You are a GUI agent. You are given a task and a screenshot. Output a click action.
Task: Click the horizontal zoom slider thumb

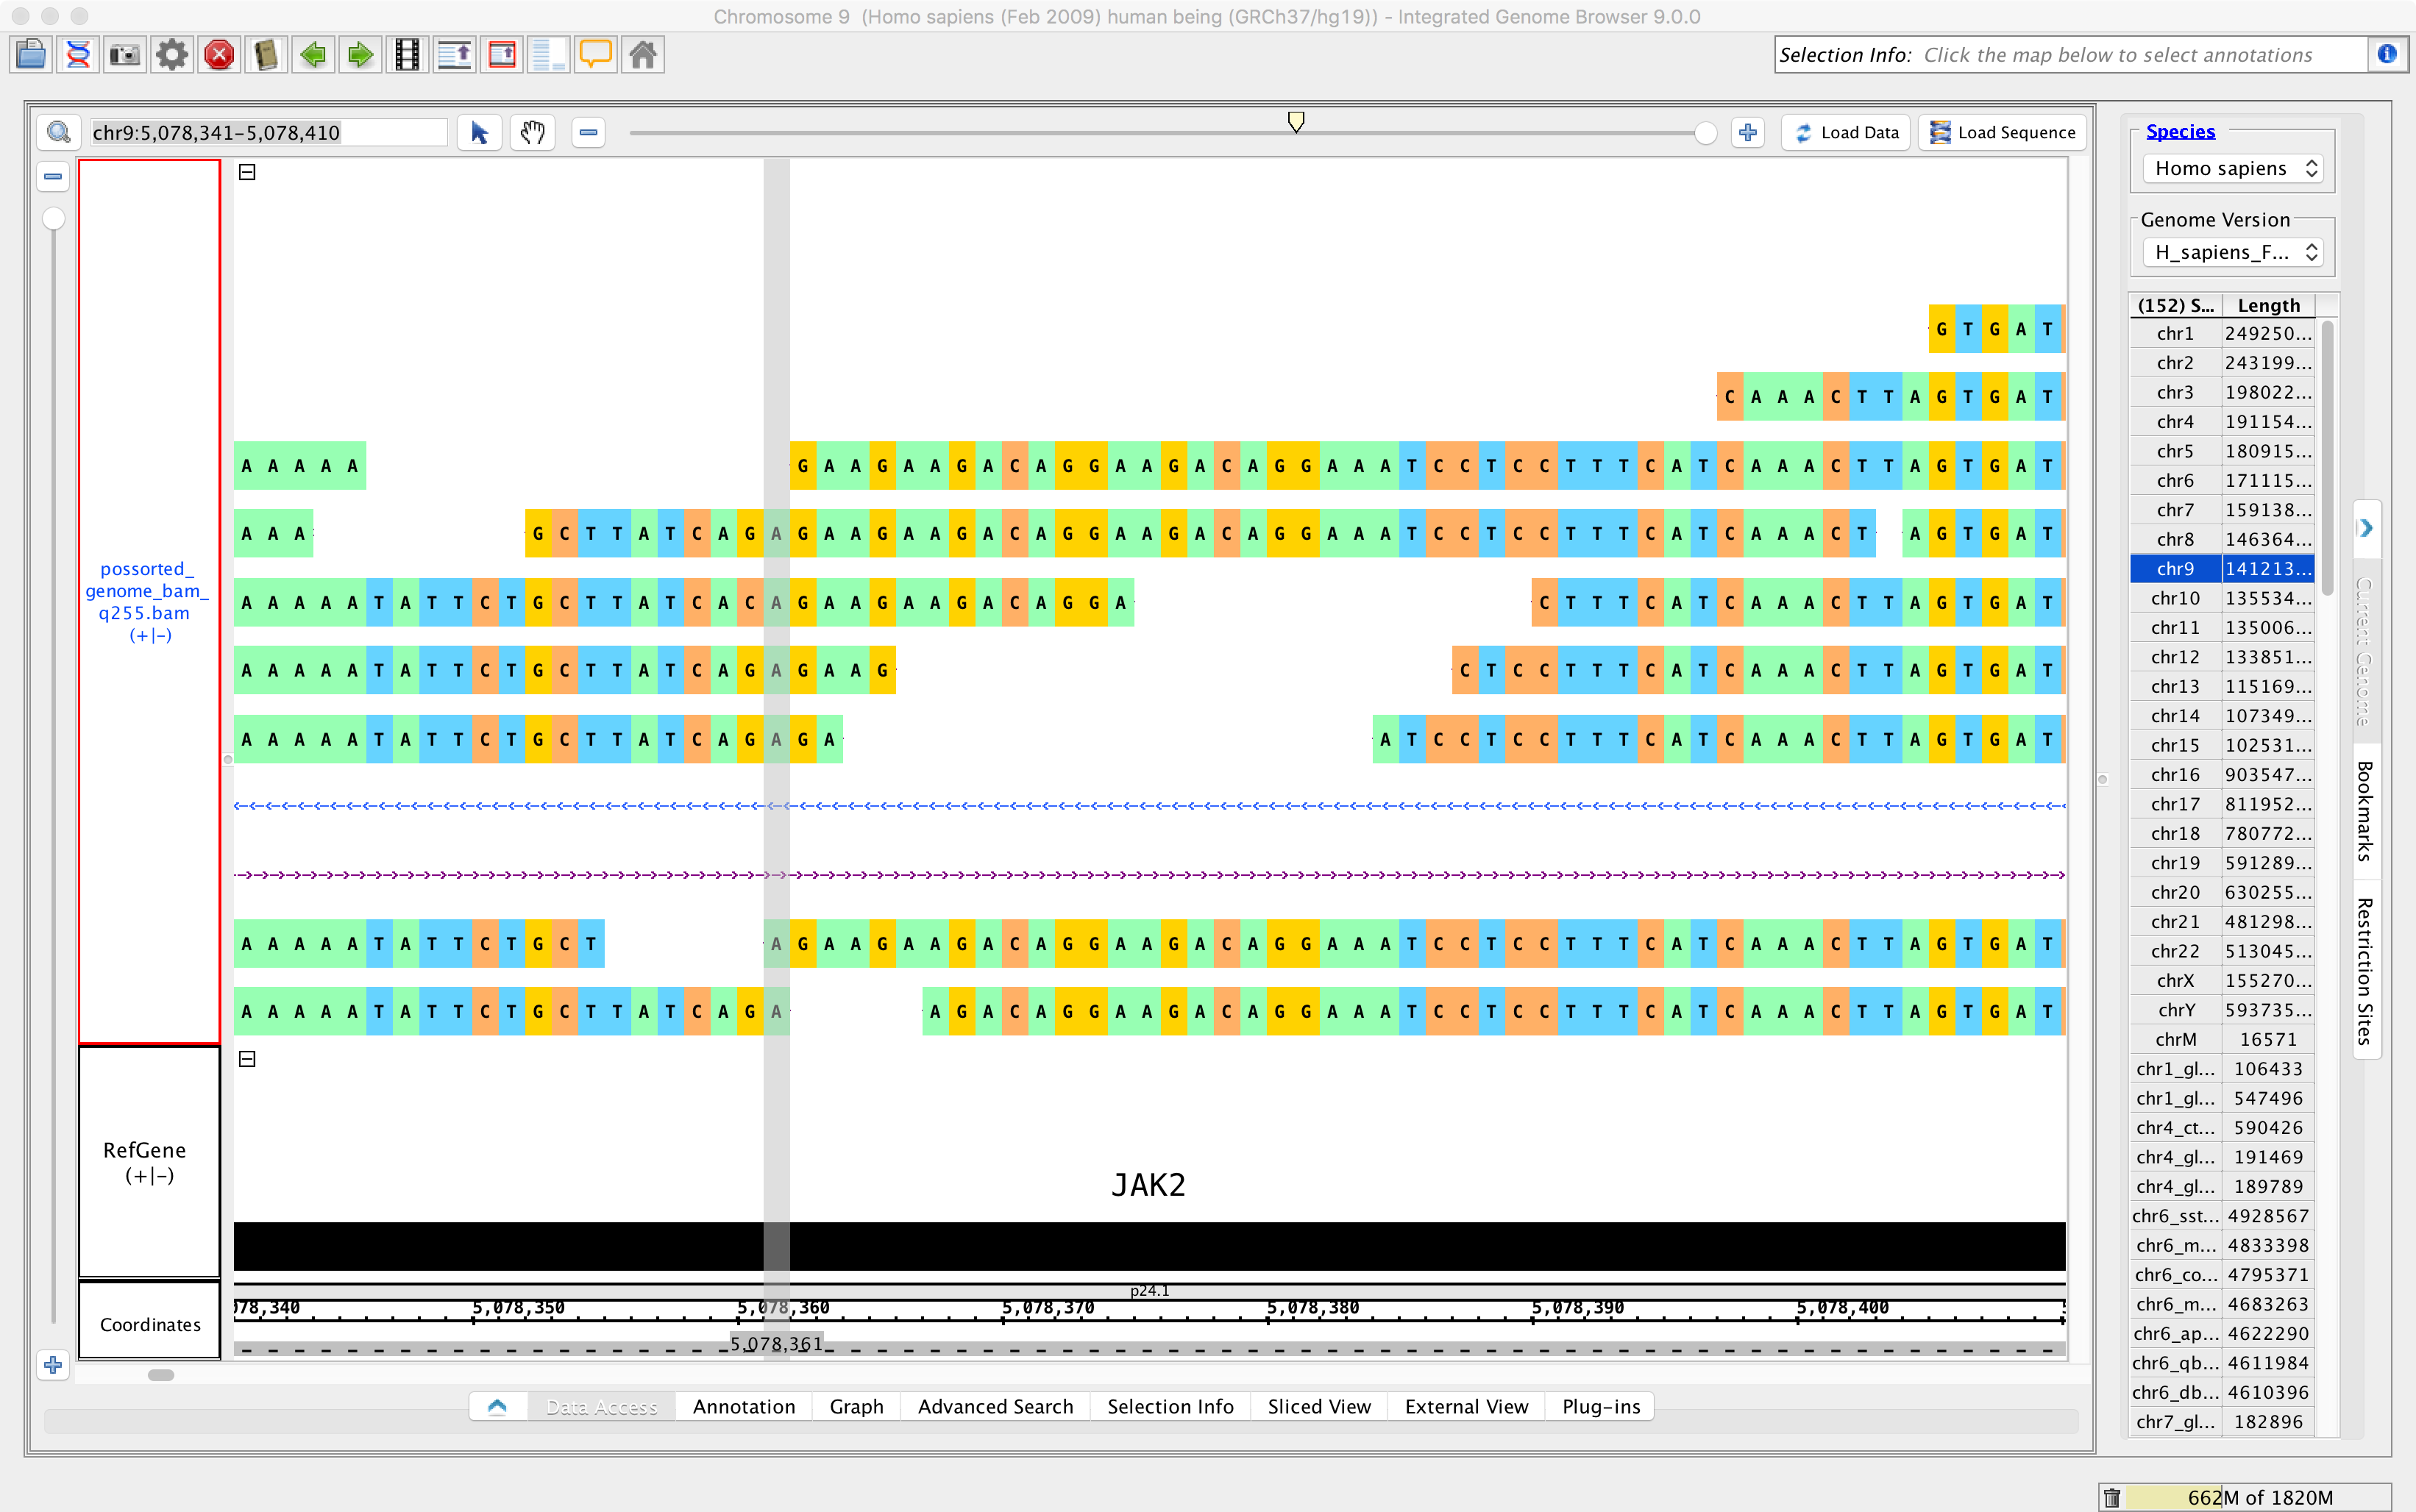click(x=1706, y=133)
